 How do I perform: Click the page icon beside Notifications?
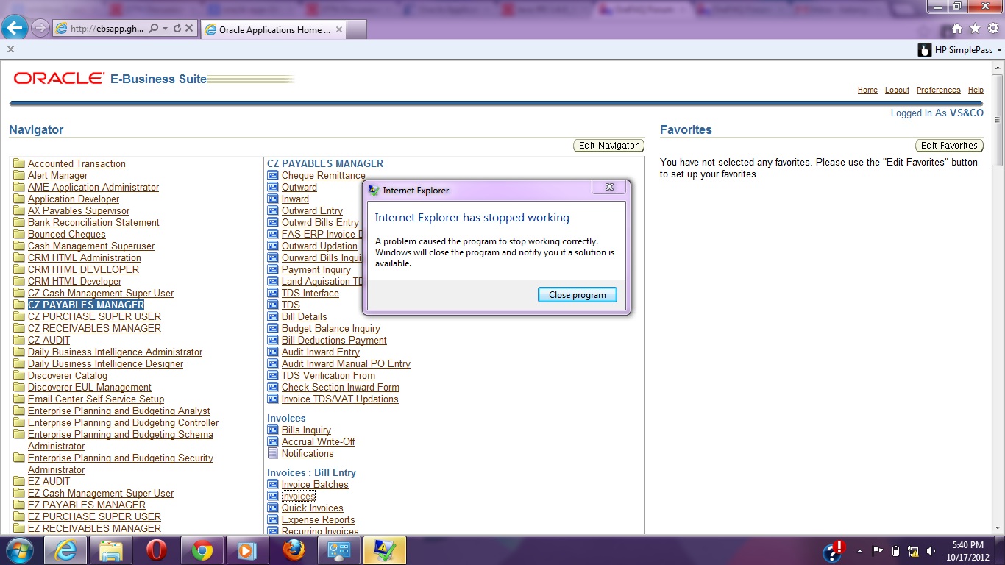pyautogui.click(x=273, y=454)
